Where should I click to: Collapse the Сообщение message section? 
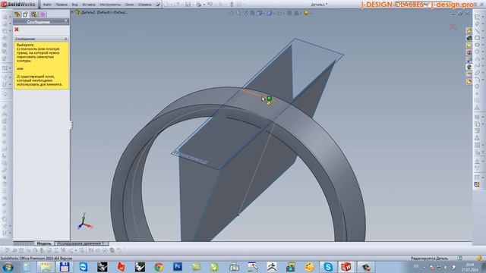coord(65,39)
